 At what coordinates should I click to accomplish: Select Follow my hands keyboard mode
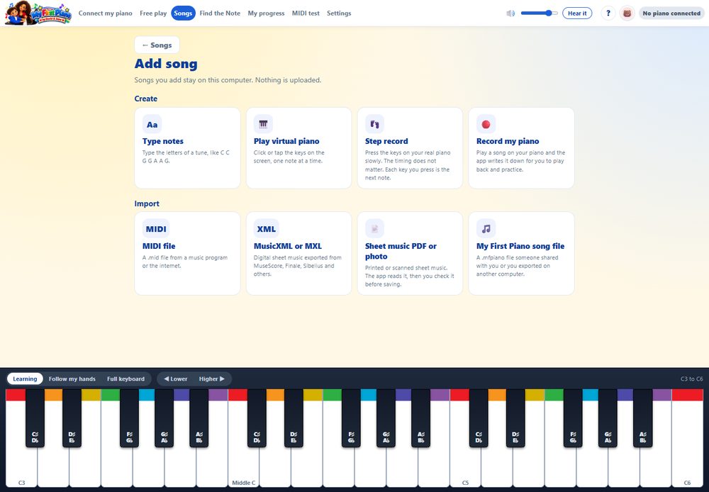72,379
